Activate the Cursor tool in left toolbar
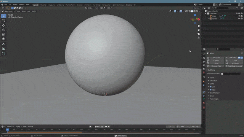Viewport: 244px width, 137px height. point(3,21)
